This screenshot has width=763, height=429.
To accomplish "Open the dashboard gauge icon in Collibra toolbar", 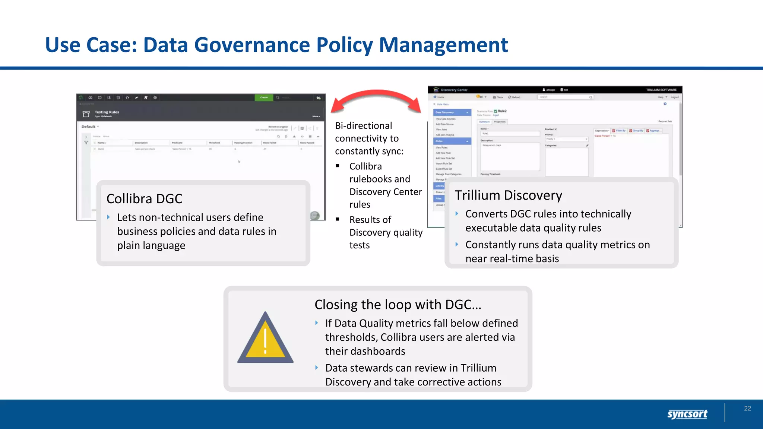I will pos(91,98).
